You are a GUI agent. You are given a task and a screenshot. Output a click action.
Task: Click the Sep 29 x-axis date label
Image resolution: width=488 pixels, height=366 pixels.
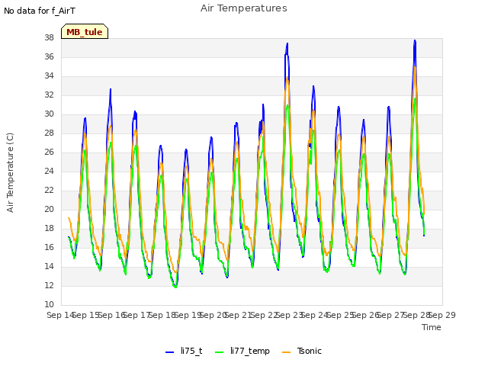point(442,315)
